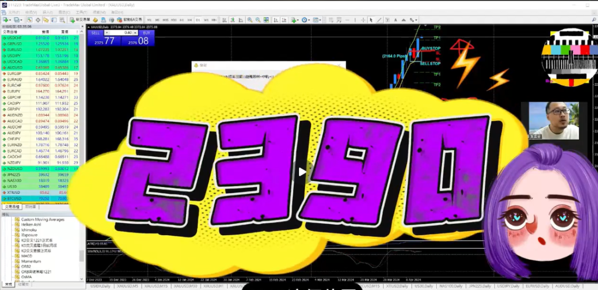Viewport: 598px width, 290px height.
Task: Switch chart to H1 timeframe
Action: coord(182,20)
